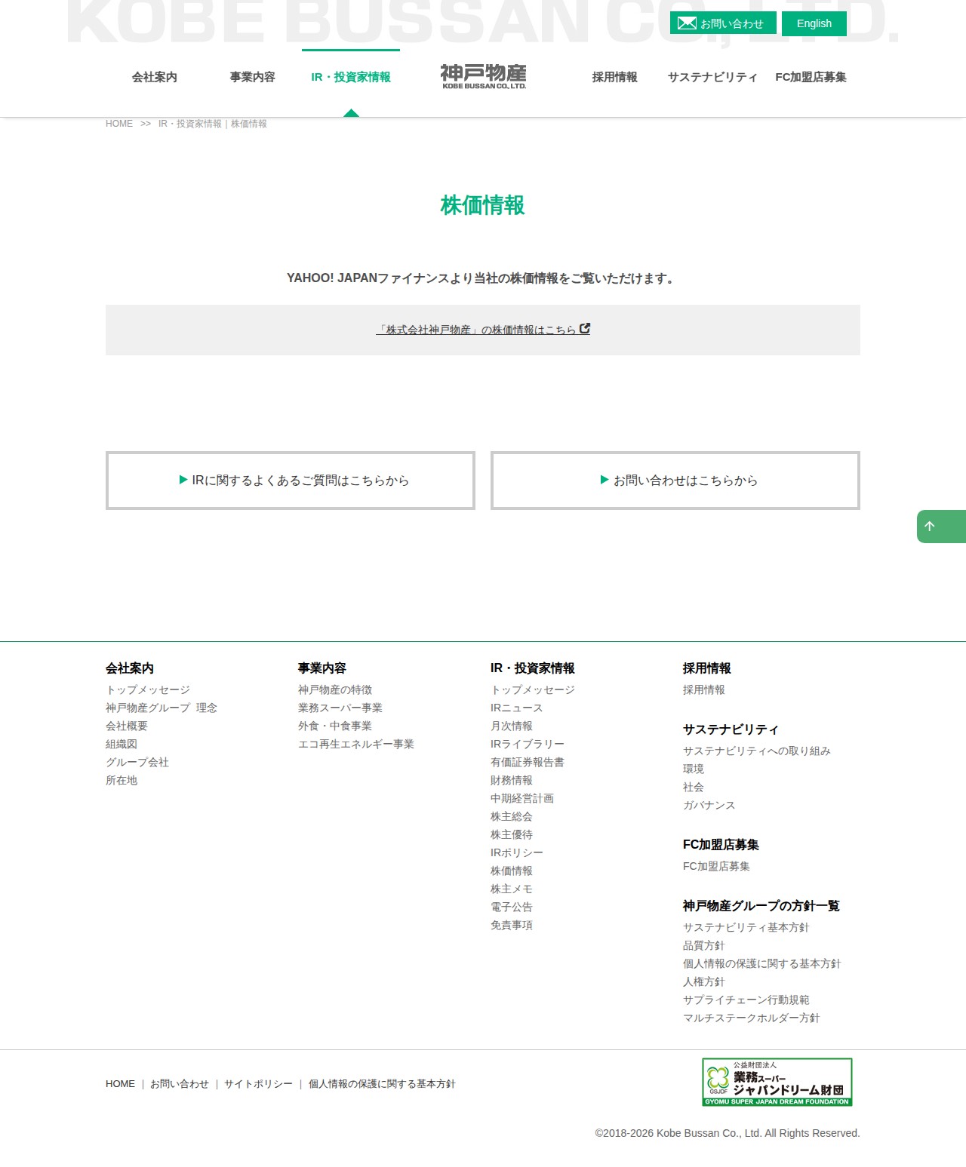
Task: Click footer サプライチェーン行動規範 link
Action: (x=746, y=1000)
